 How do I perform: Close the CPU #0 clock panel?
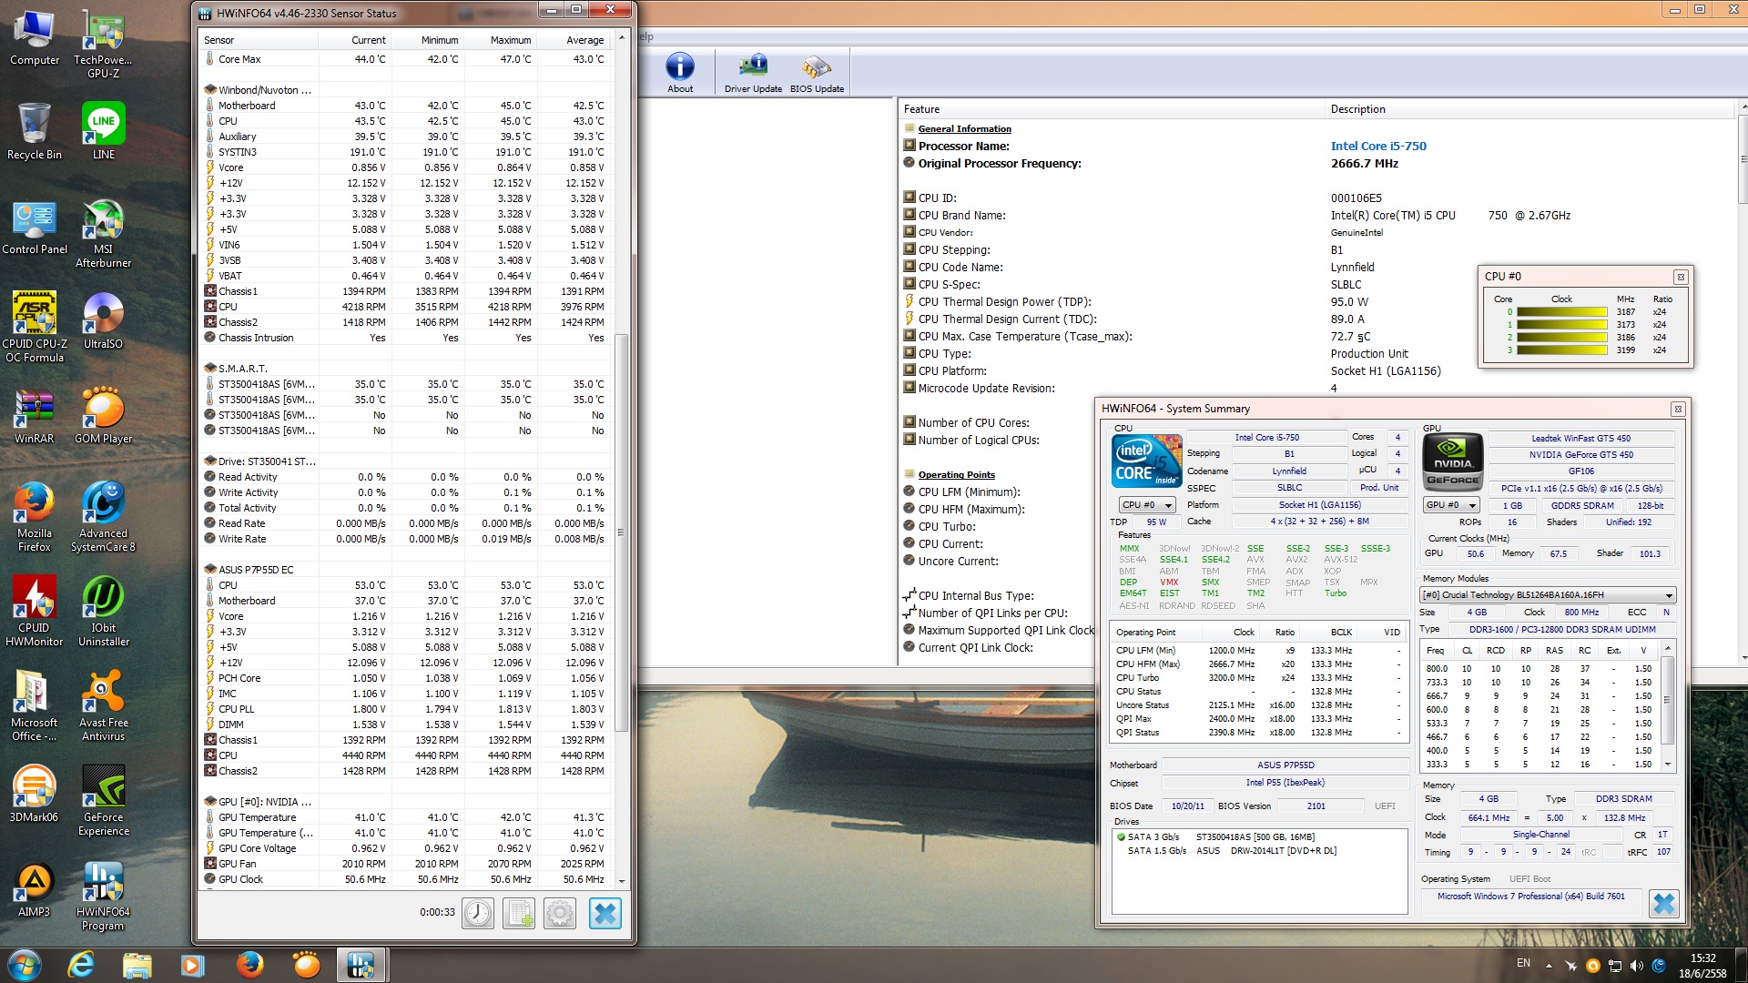[x=1681, y=277]
